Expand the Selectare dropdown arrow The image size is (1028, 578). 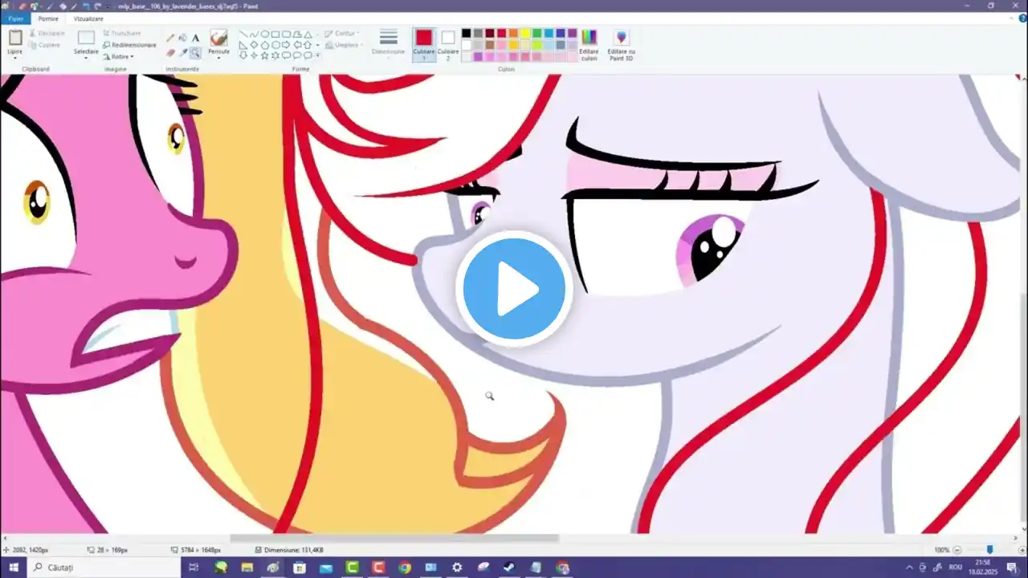[x=86, y=58]
